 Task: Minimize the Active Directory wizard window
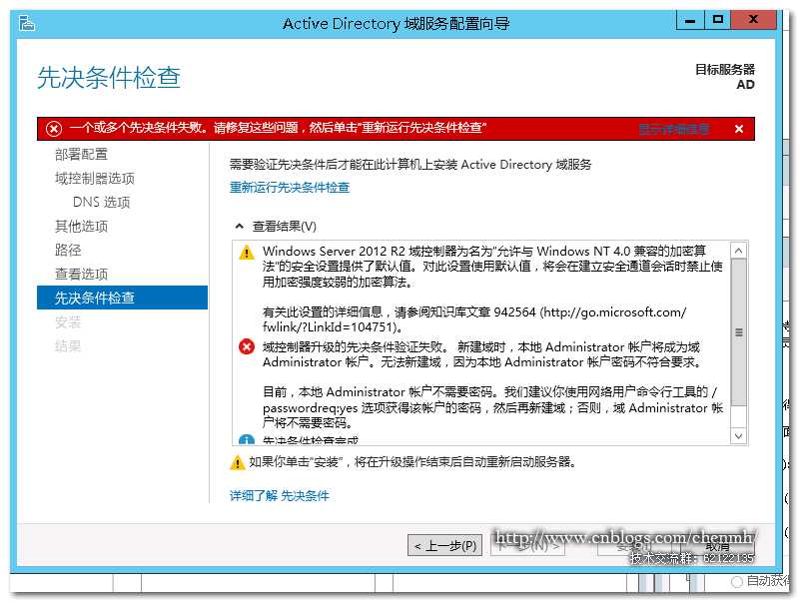pos(690,20)
